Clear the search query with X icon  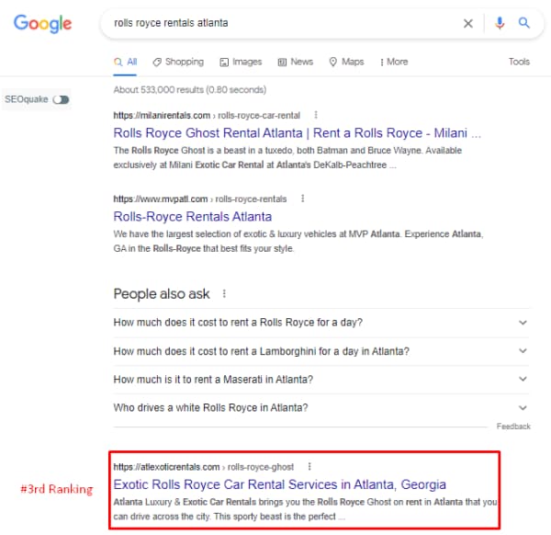pyautogui.click(x=467, y=24)
